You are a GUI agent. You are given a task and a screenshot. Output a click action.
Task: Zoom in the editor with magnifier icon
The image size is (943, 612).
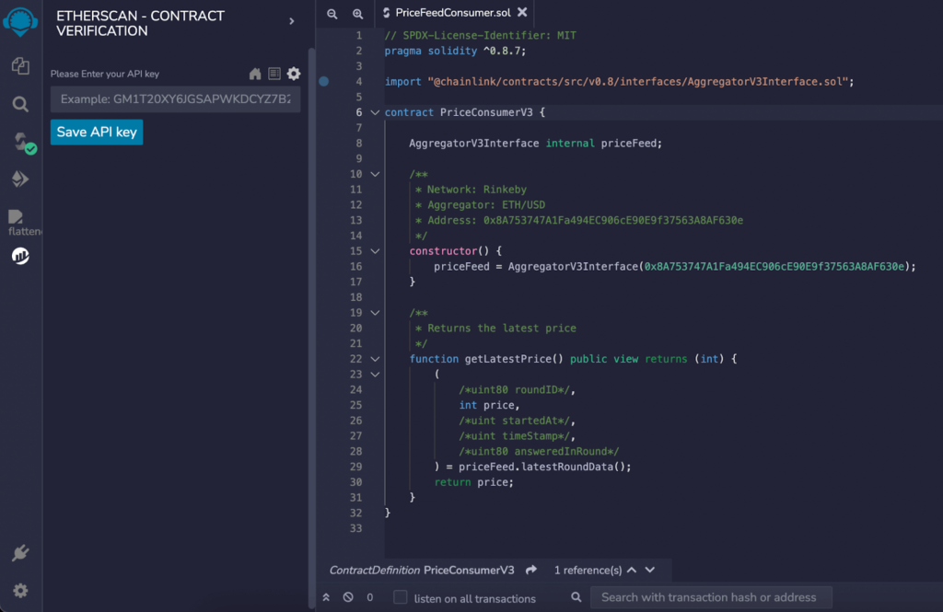click(x=355, y=14)
